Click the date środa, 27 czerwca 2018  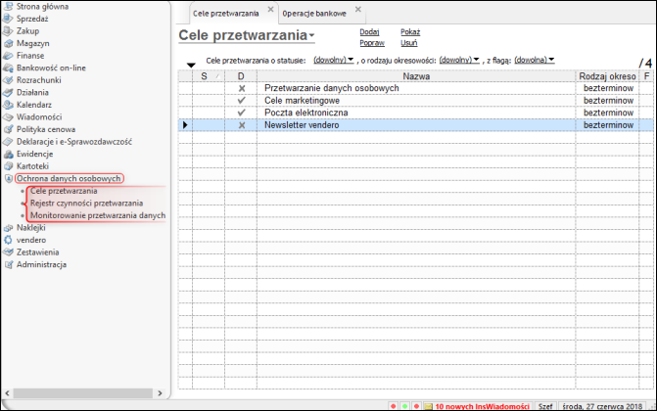602,406
